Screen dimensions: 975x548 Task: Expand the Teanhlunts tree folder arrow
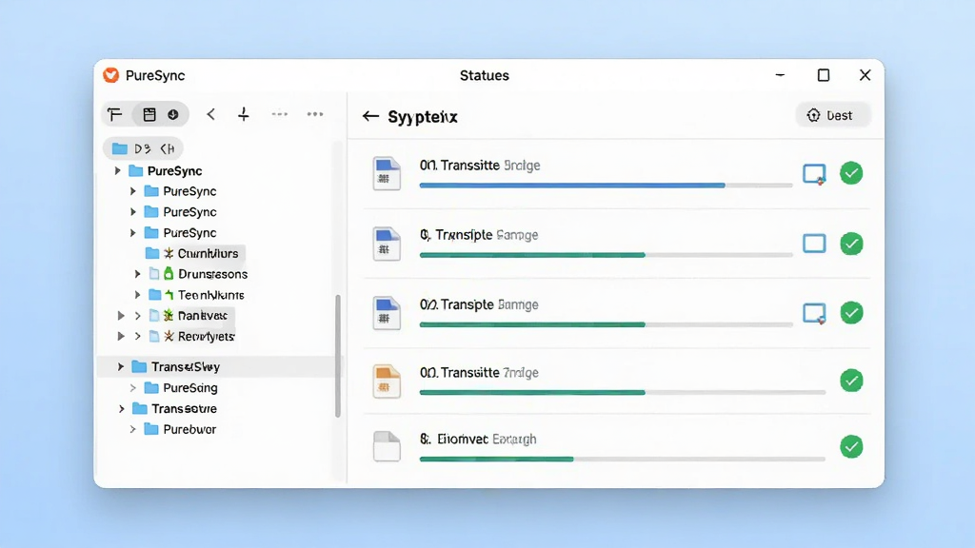[138, 295]
